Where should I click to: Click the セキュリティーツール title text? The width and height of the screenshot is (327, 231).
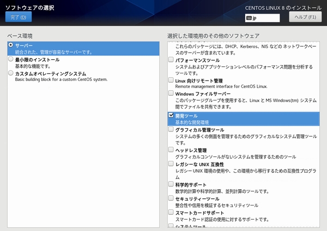pyautogui.click(x=197, y=199)
